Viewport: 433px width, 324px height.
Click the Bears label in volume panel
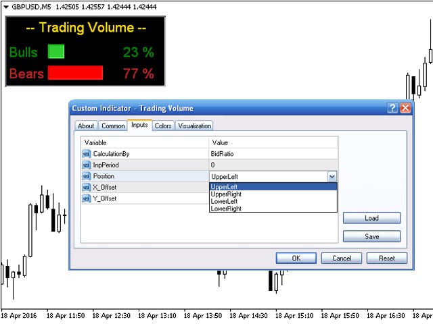tap(26, 74)
